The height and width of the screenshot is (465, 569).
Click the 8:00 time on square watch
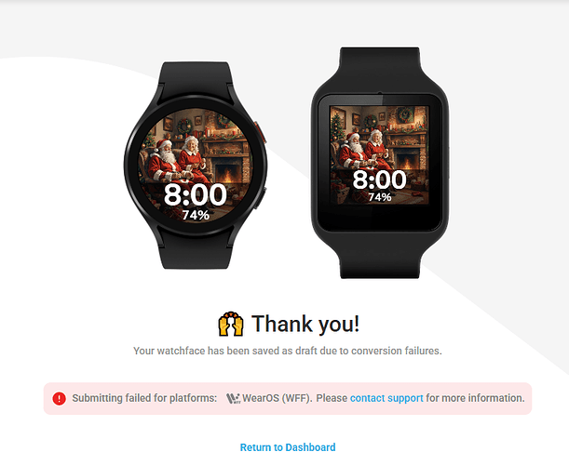tap(380, 179)
